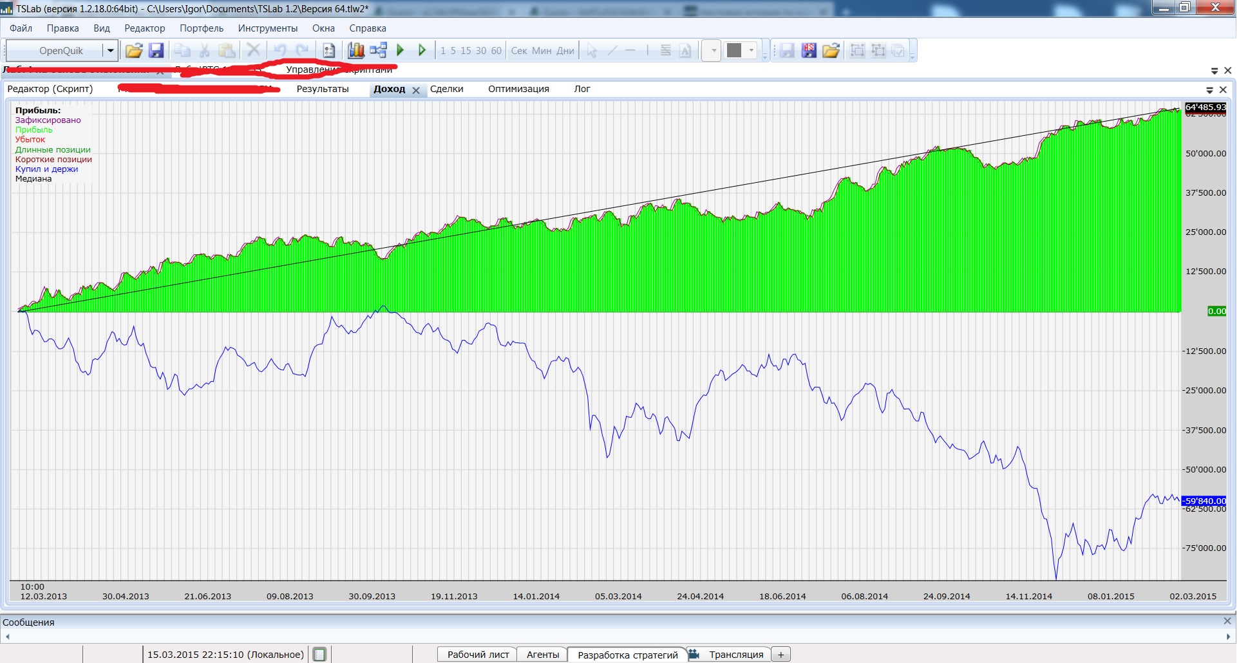Open the Инструменты menu
The height and width of the screenshot is (663, 1239).
point(267,28)
